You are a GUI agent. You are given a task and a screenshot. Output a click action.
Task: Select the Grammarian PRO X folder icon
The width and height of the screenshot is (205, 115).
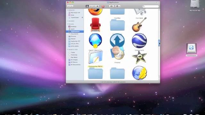[95, 57]
